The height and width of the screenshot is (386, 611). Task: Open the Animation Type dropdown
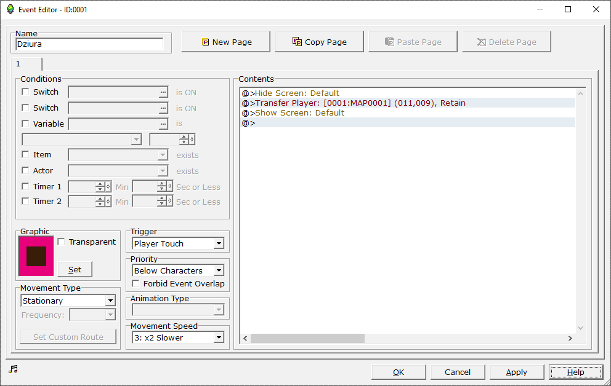(x=178, y=310)
